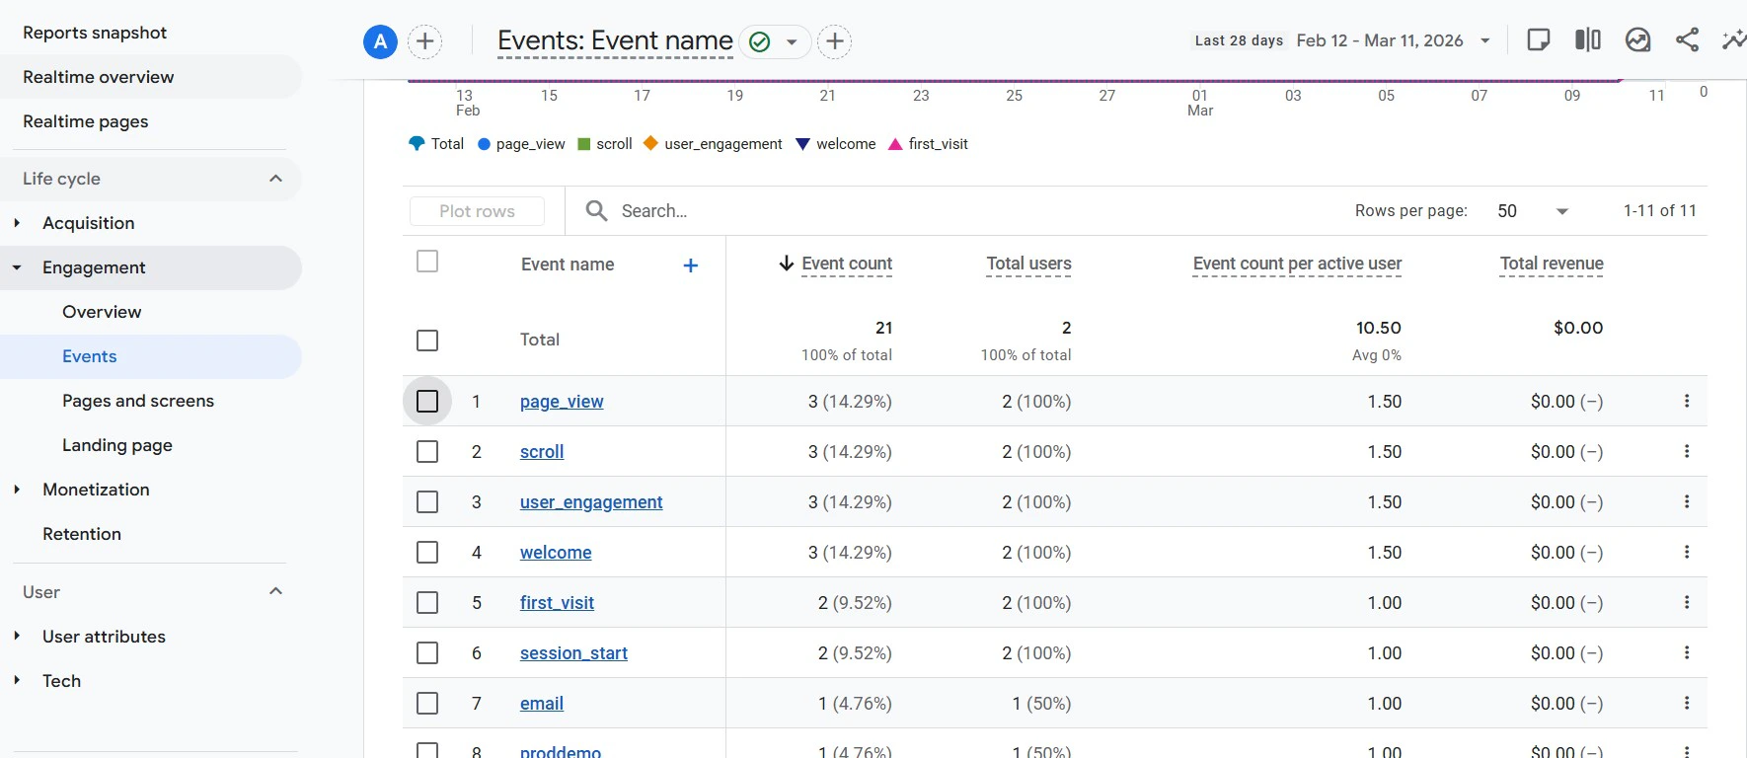The width and height of the screenshot is (1747, 758).
Task: Open more options for email row
Action: (1687, 703)
